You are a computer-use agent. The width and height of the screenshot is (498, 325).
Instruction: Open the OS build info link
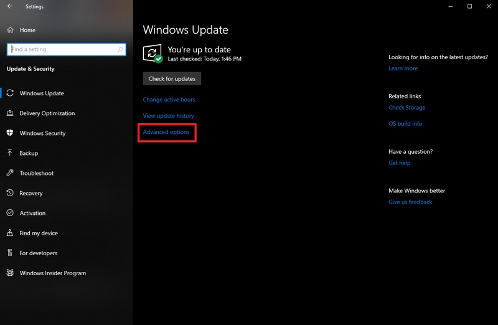(405, 124)
